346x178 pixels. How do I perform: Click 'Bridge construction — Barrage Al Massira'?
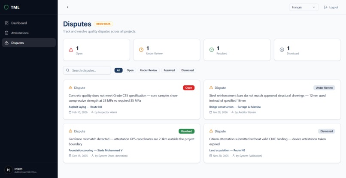[235, 107]
